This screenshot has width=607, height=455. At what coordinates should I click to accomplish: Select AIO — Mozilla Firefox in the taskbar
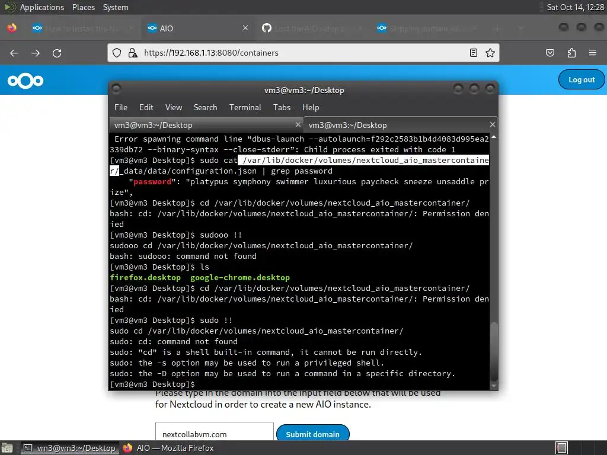pos(168,448)
